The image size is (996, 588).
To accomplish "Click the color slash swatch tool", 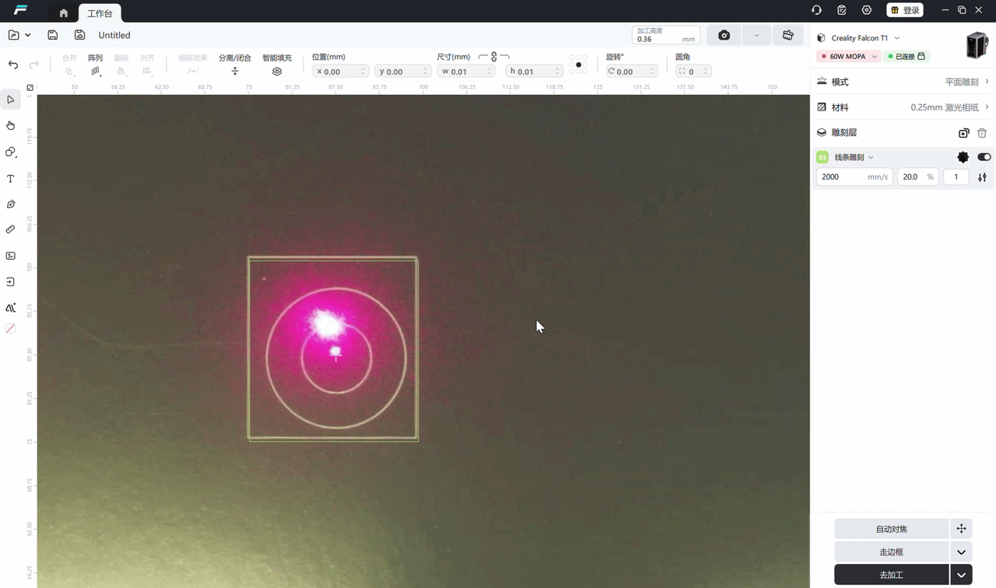I will [x=11, y=328].
